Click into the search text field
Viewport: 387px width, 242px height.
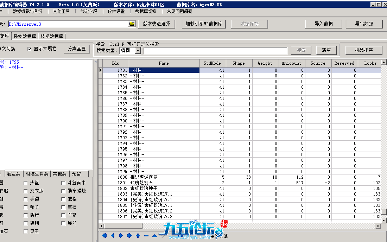[215, 51]
